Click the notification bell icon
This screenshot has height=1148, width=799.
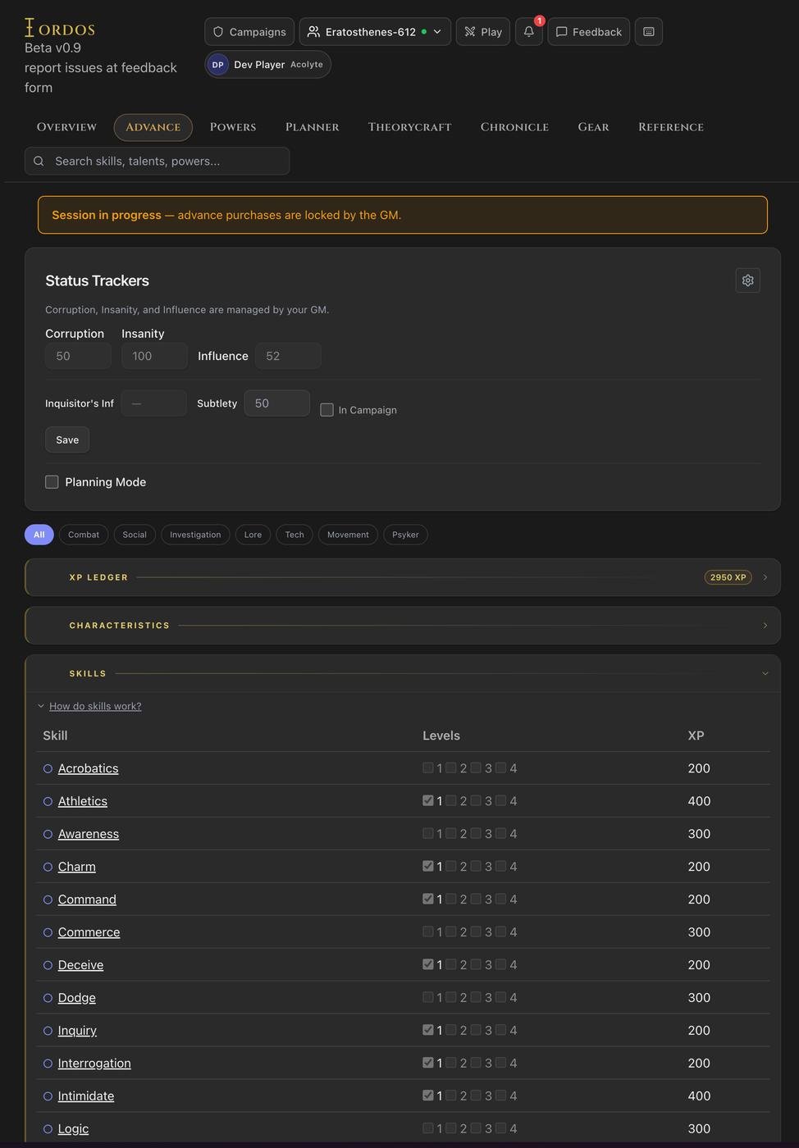tap(529, 32)
